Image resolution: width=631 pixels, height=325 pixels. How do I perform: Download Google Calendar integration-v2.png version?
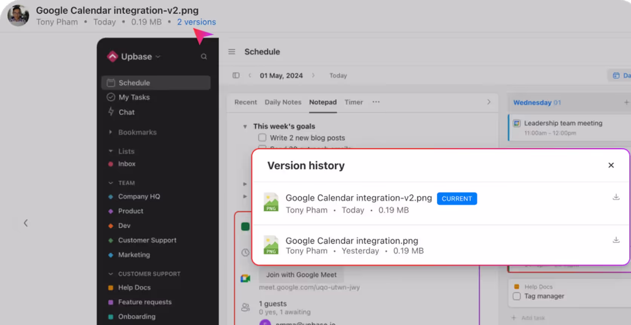tap(616, 197)
